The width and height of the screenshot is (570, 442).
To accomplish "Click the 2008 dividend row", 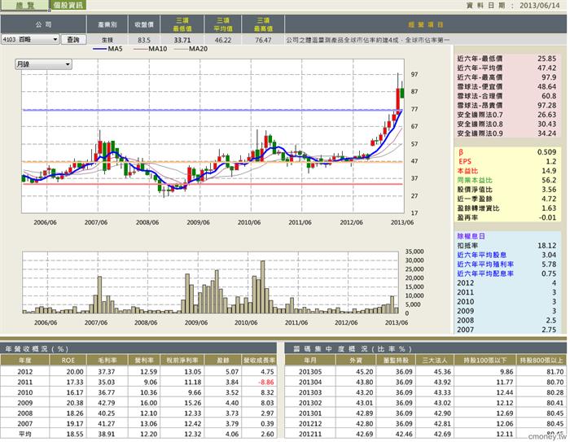I will point(506,321).
